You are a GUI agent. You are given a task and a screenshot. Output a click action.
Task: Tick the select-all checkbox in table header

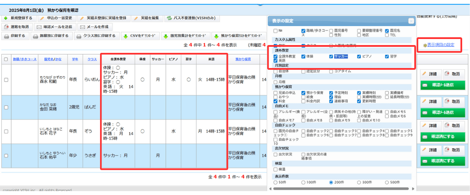point(6,59)
